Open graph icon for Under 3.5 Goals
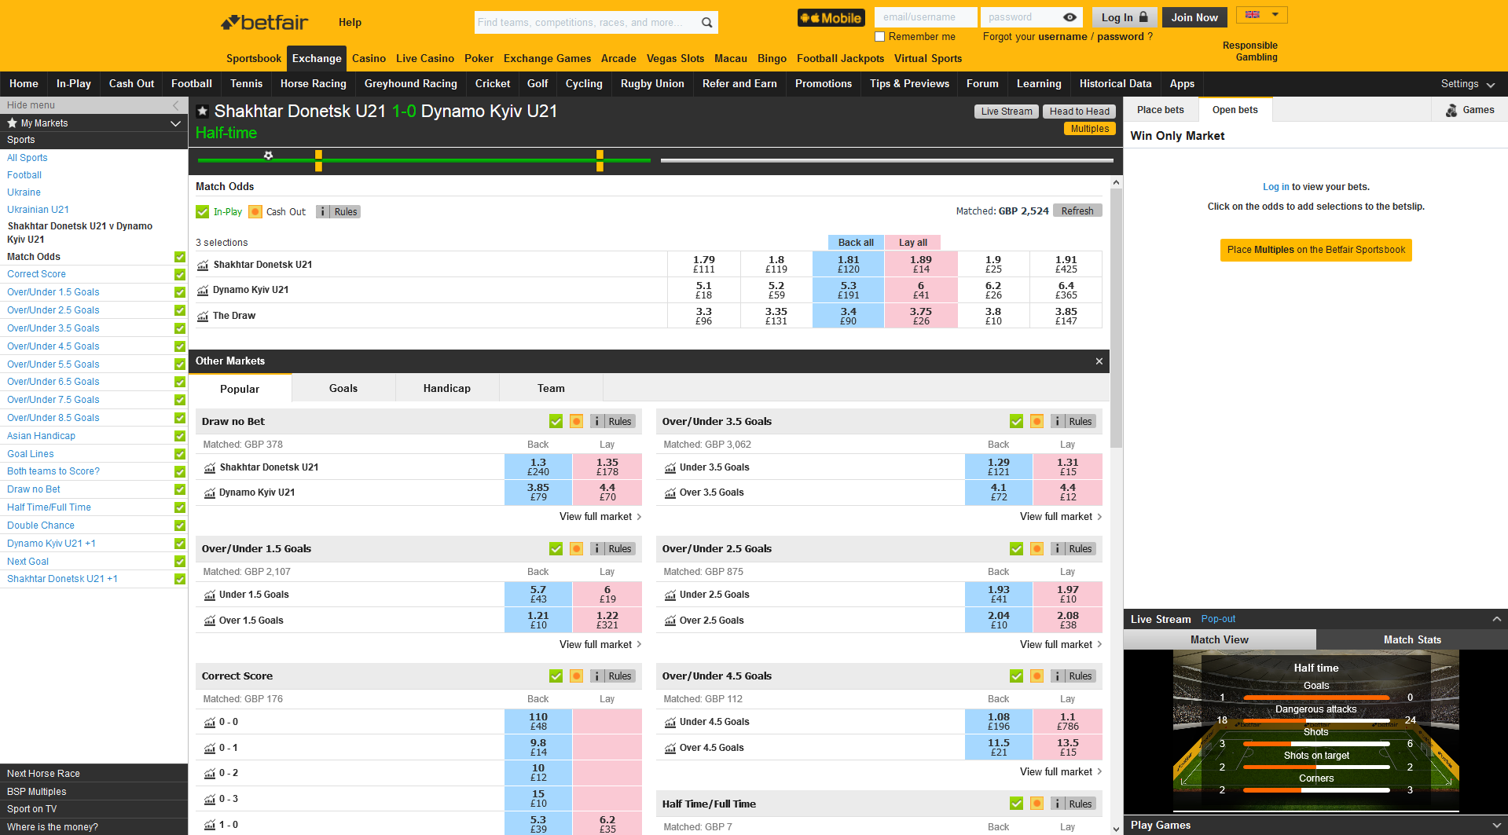 tap(670, 467)
